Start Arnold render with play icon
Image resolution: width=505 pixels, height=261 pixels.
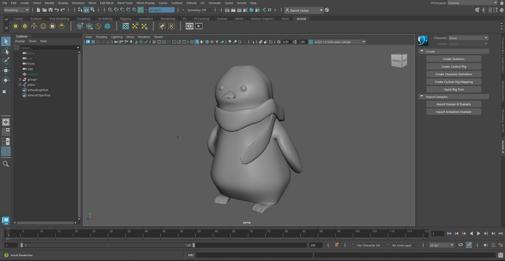point(199,26)
